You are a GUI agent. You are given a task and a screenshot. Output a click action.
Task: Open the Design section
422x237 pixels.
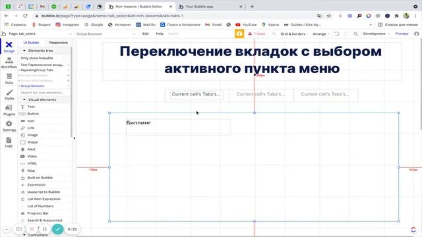9,47
